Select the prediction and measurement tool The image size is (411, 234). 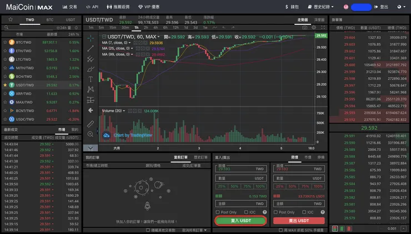(x=91, y=100)
